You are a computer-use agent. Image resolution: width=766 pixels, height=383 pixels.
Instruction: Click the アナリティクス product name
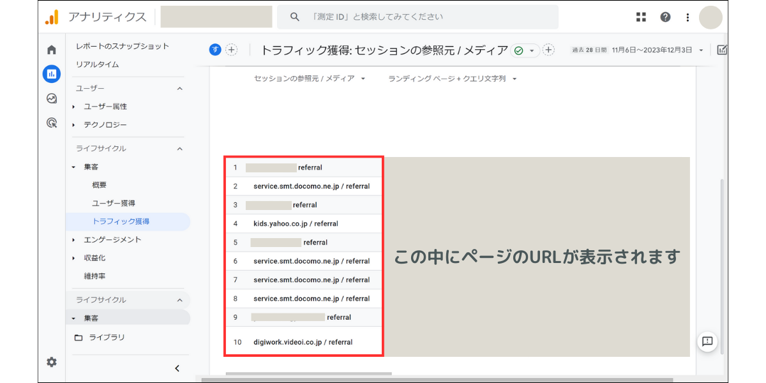[107, 17]
